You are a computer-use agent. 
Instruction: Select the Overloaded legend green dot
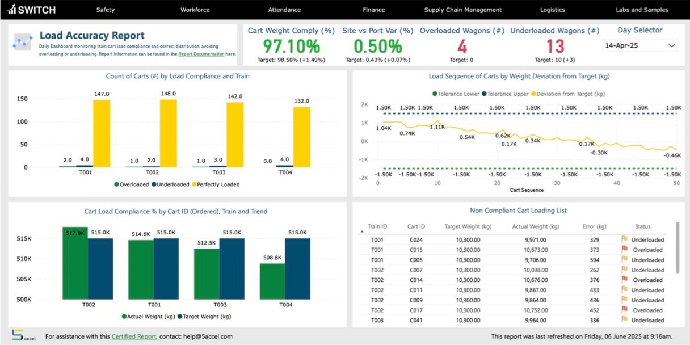coord(116,184)
